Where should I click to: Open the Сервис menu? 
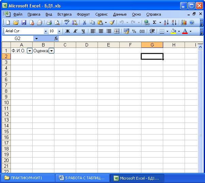click(101, 14)
